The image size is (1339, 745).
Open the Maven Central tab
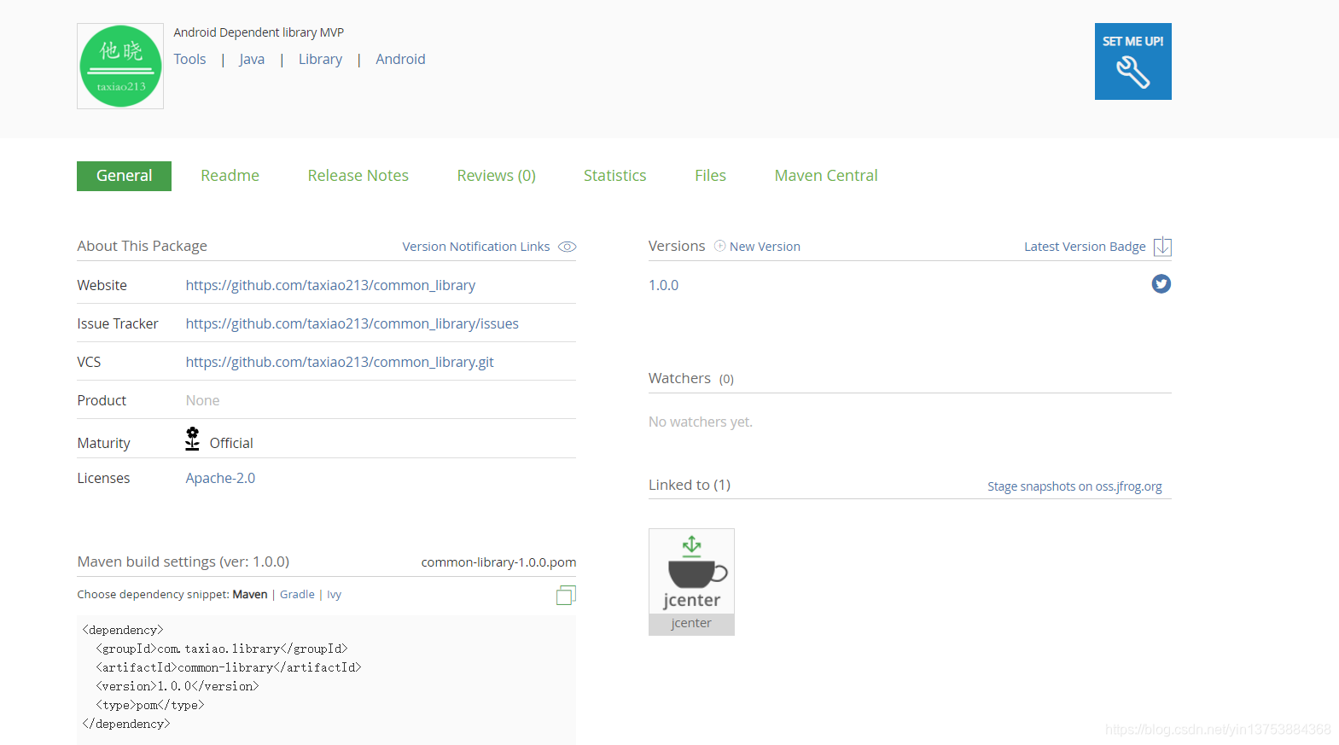pos(826,176)
